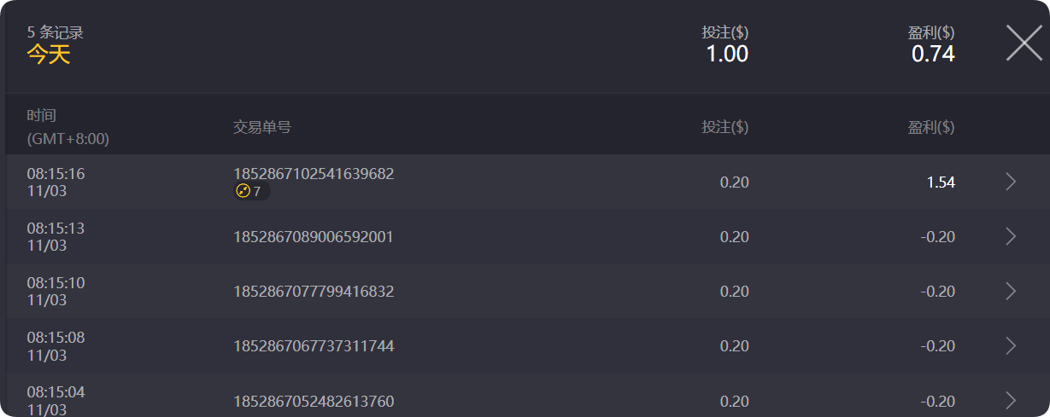Close the bet history panel
Viewport: 1050px width, 417px height.
pos(1024,43)
